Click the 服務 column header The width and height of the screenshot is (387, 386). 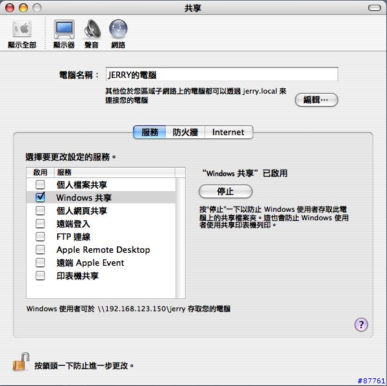pyautogui.click(x=114, y=172)
